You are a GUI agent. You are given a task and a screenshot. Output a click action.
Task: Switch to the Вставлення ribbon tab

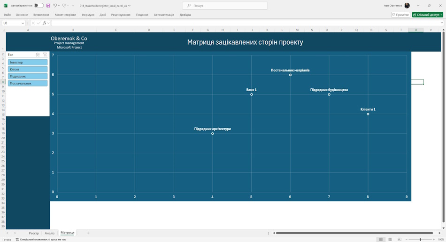pos(41,15)
